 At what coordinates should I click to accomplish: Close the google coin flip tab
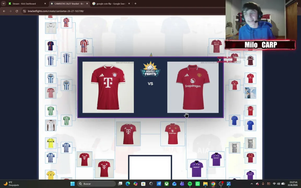click(129, 4)
